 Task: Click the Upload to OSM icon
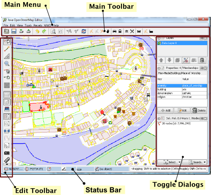pos(29,31)
